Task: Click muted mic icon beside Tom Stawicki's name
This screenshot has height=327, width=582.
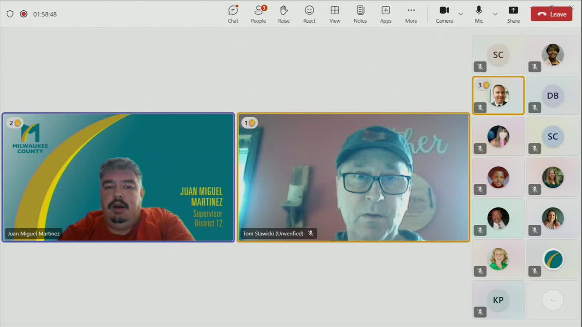Action: point(311,233)
